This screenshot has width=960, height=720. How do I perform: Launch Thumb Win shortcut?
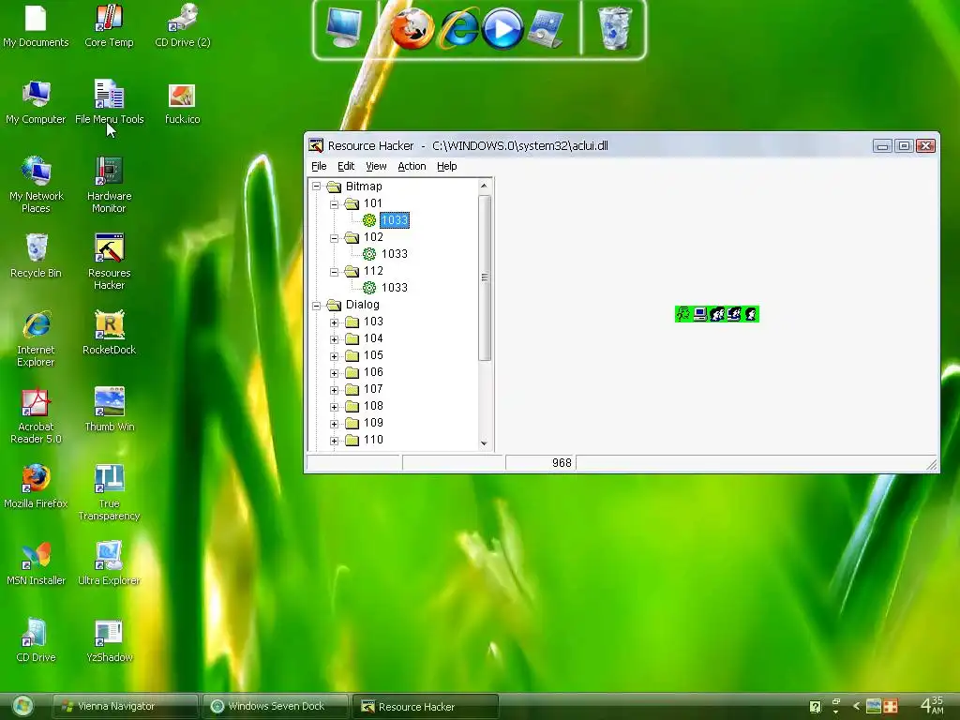(x=109, y=410)
